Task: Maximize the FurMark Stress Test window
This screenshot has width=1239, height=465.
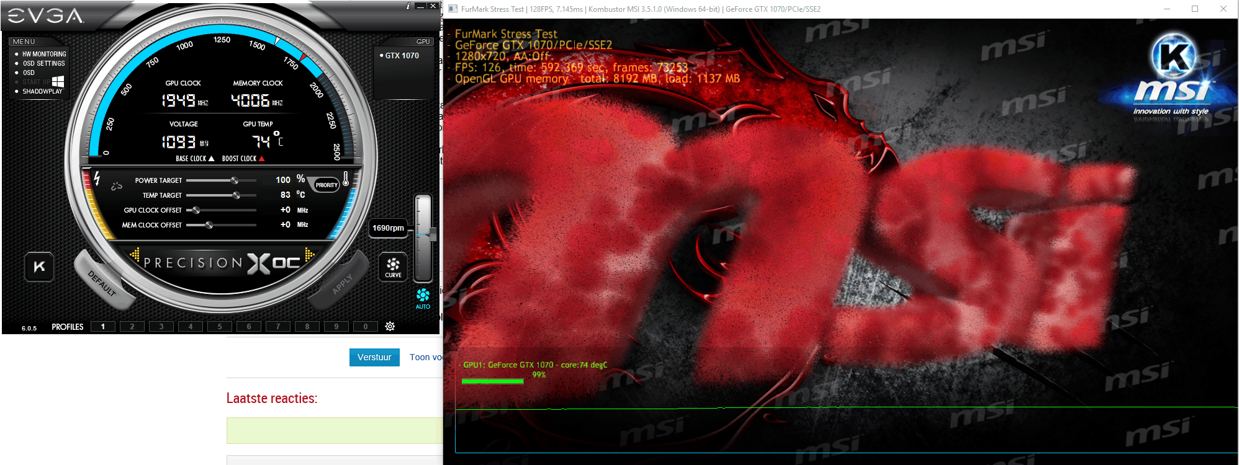Action: point(1195,9)
